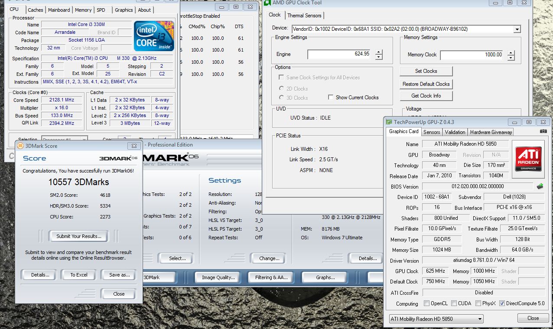Screen dimensions: 553x329
Task: Open the Graphics tab in CPU-Z
Action: tap(124, 10)
